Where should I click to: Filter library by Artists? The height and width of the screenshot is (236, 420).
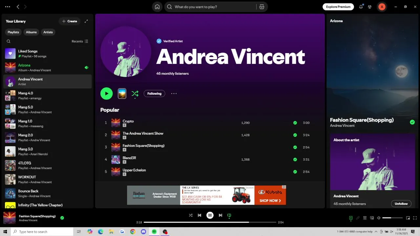48,32
